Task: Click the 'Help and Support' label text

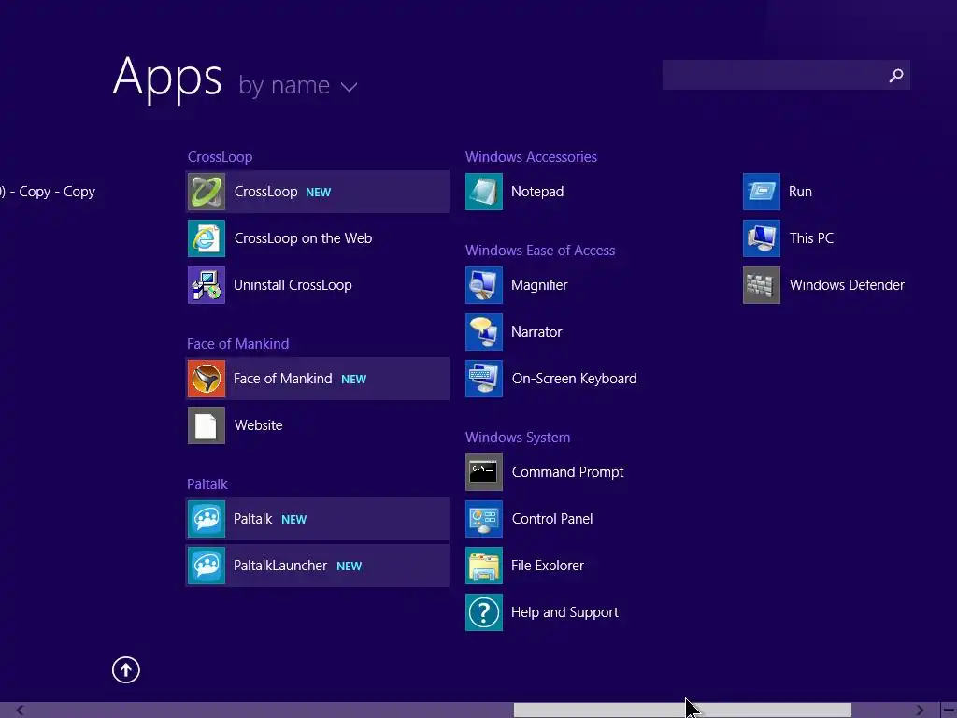Action: click(564, 612)
